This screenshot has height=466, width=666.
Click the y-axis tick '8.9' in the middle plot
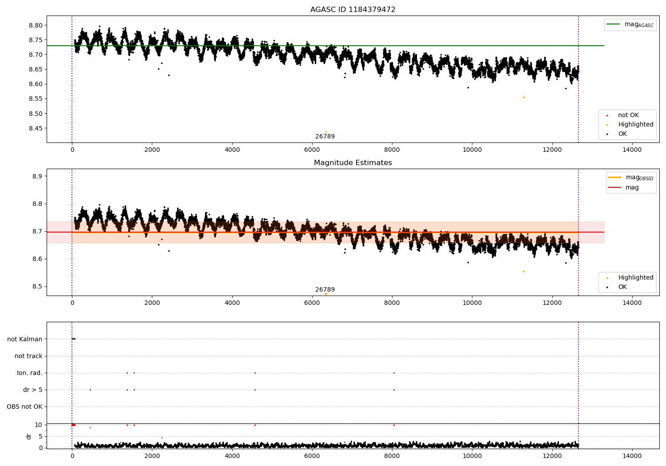tap(37, 176)
